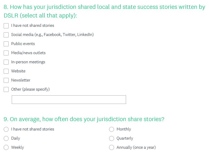Pick the Weekly frequency option
The height and width of the screenshot is (156, 209).
[6, 148]
